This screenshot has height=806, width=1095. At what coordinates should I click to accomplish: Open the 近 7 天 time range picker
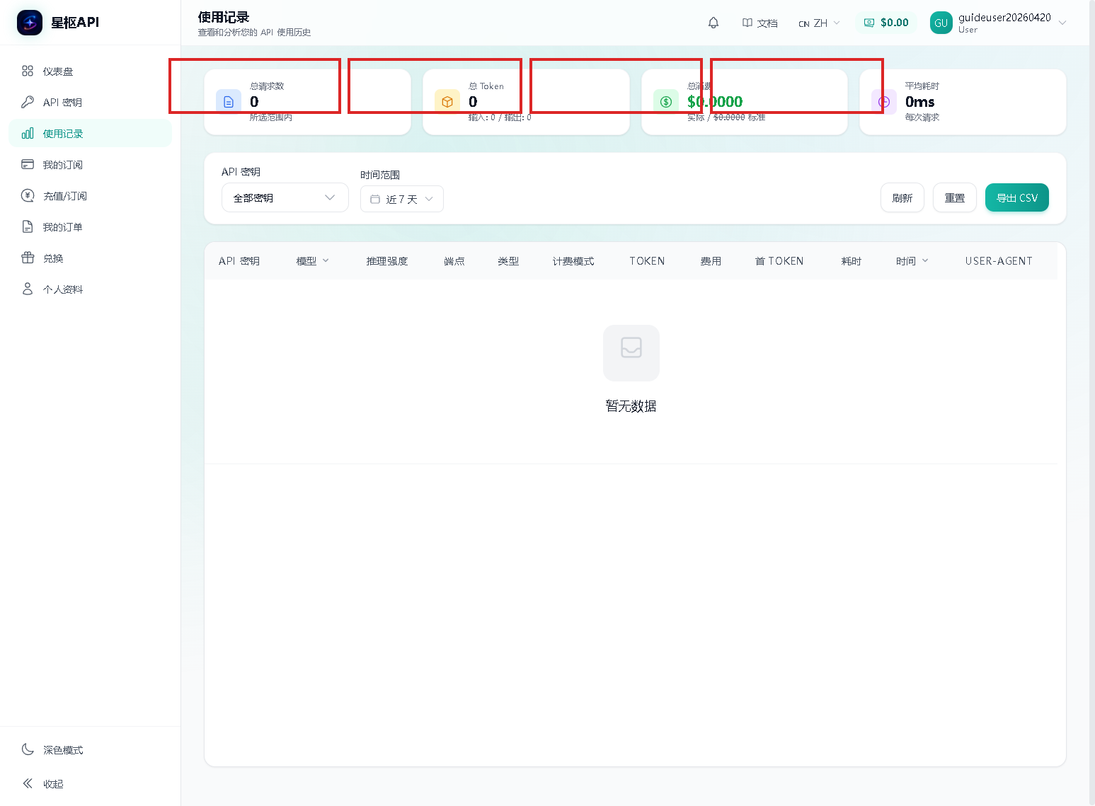[x=401, y=200]
